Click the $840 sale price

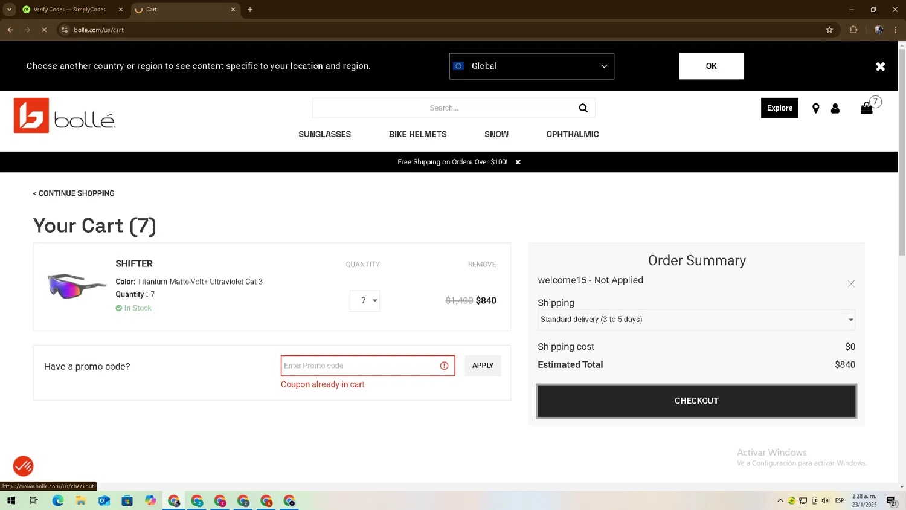(x=486, y=300)
